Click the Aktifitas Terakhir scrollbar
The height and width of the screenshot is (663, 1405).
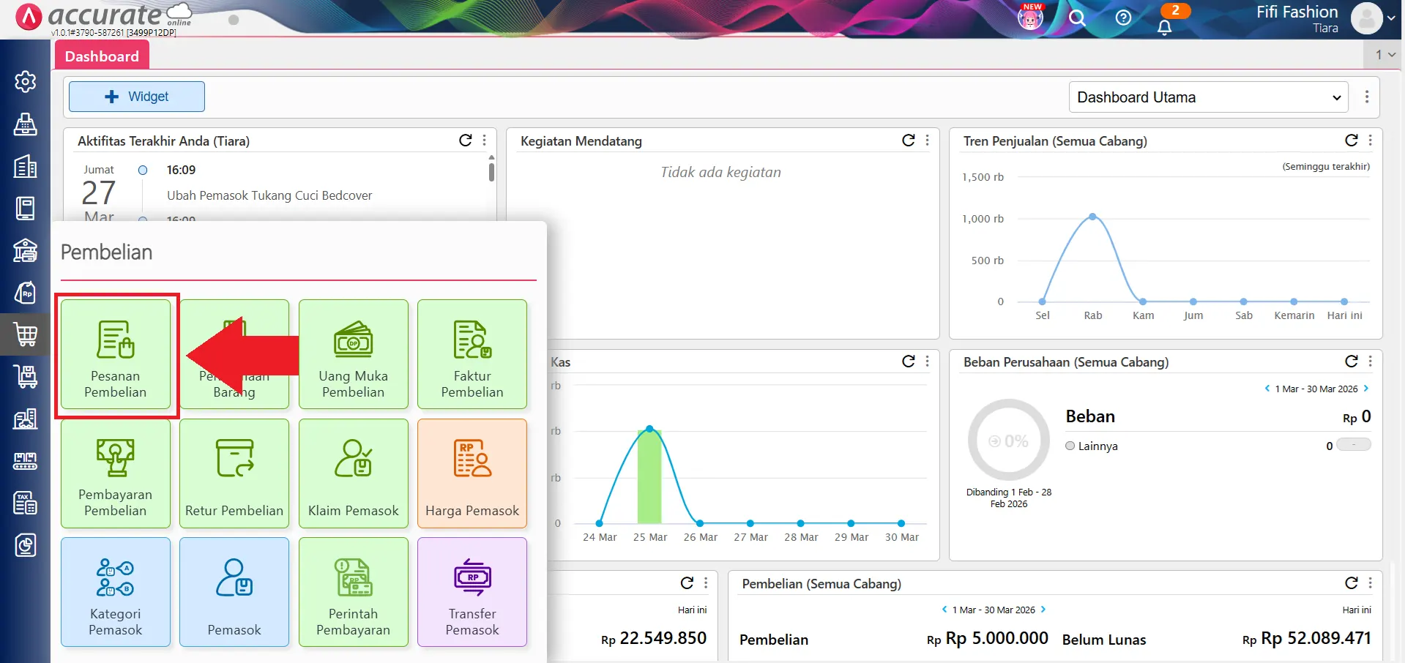point(491,171)
